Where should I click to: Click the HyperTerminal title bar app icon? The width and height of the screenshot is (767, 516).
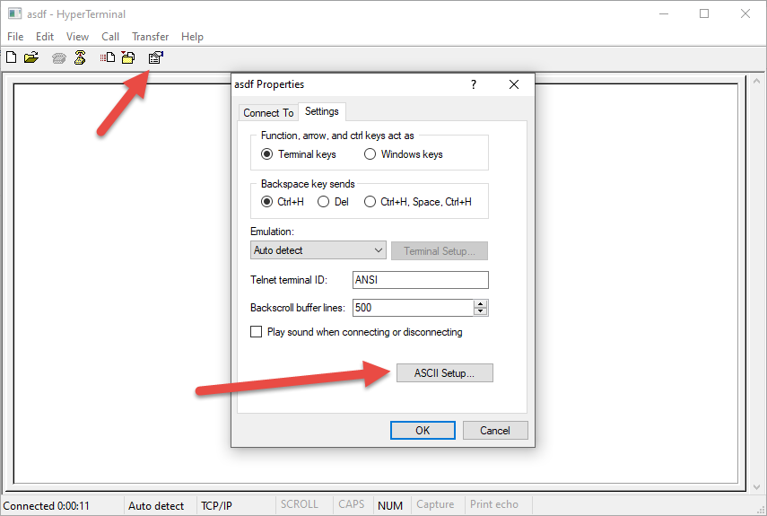14,13
